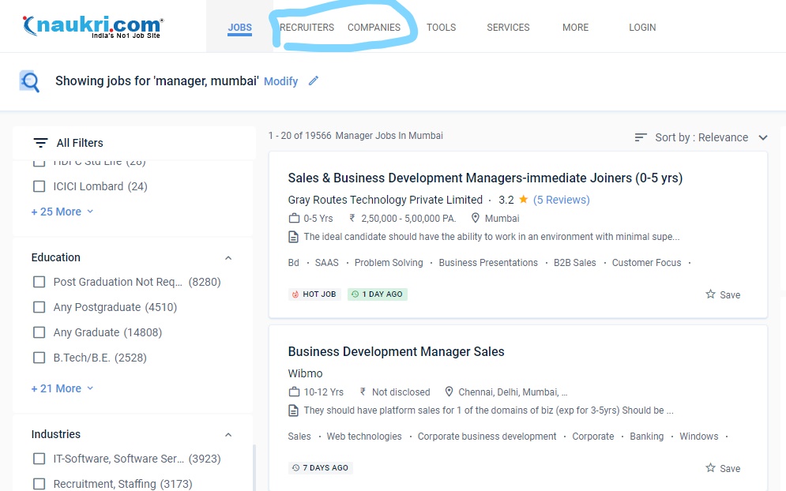The height and width of the screenshot is (491, 786).
Task: Collapse the Industries filter section
Action: (228, 435)
